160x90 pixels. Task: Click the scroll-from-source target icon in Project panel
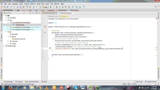coord(30,13)
